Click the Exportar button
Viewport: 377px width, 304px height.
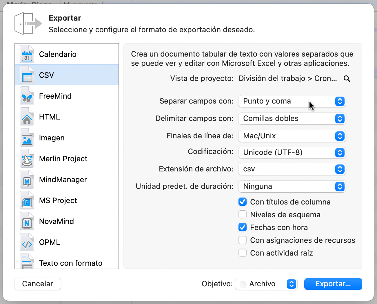[333, 284]
